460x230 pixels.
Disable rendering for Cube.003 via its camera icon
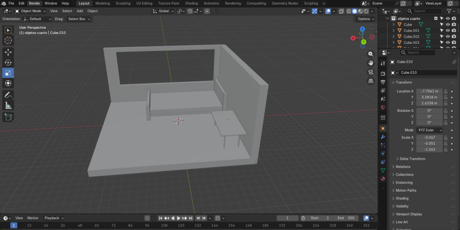point(454,43)
